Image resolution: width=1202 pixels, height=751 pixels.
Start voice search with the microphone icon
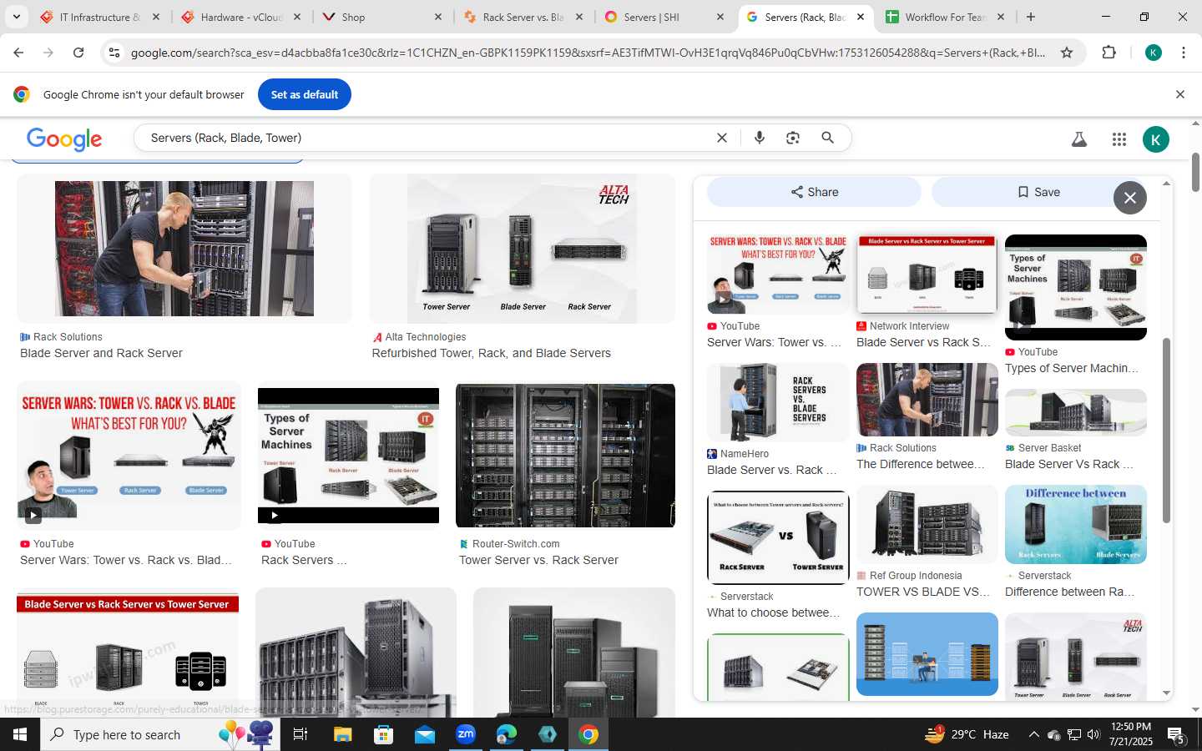[760, 138]
